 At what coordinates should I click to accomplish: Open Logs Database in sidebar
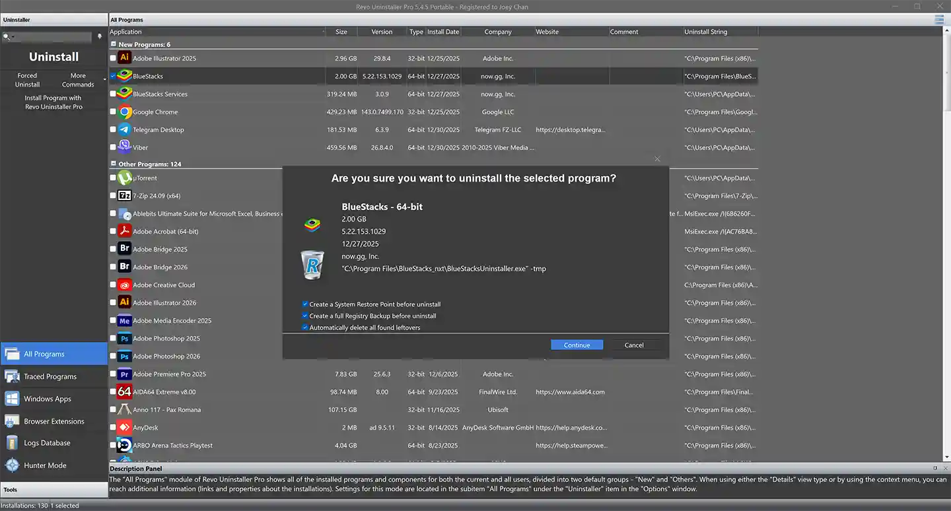(47, 443)
